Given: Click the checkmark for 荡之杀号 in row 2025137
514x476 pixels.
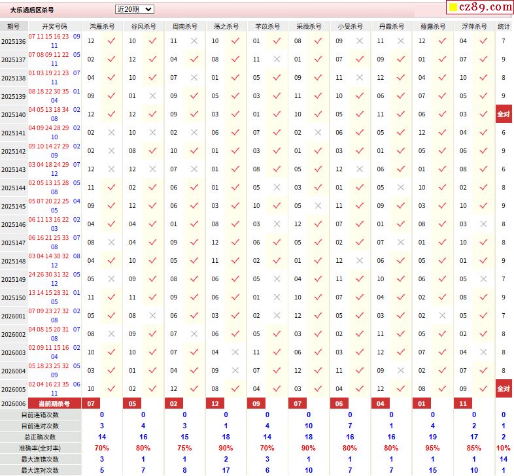Looking at the screenshot, I should (x=235, y=59).
